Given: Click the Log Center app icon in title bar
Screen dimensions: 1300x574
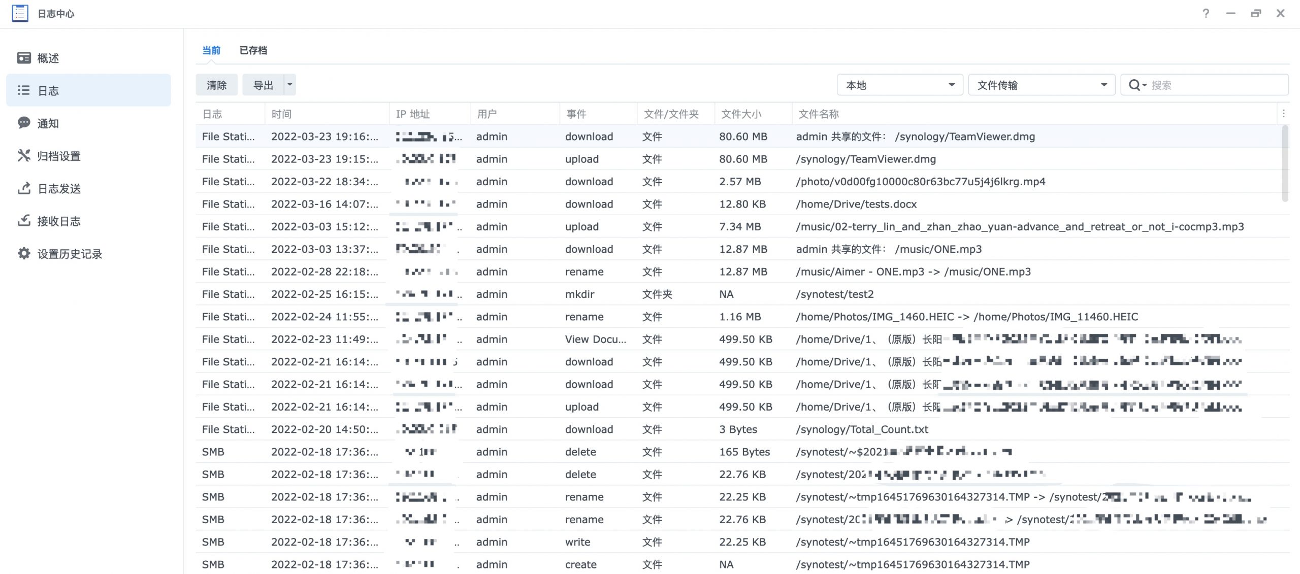Looking at the screenshot, I should coord(20,13).
